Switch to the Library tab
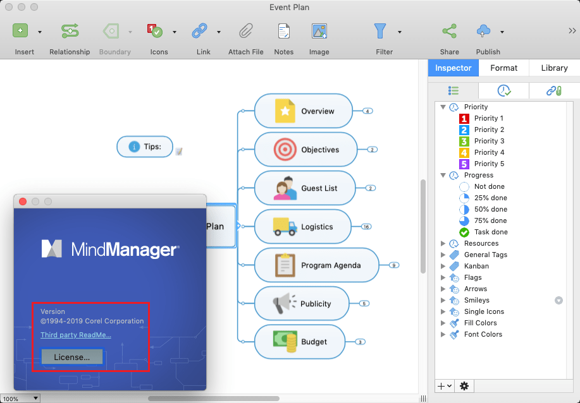The image size is (580, 403). pyautogui.click(x=554, y=68)
